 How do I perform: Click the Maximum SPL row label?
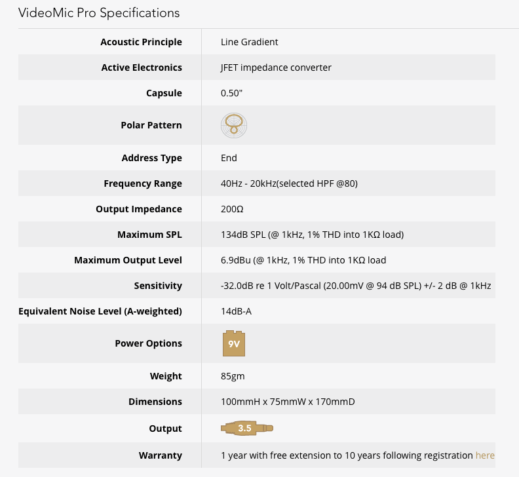point(149,235)
